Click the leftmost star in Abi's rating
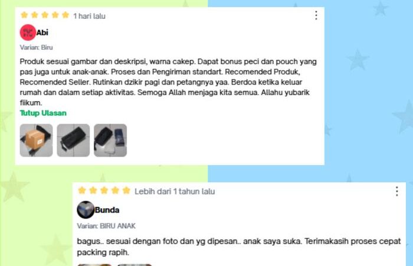 click(24, 15)
